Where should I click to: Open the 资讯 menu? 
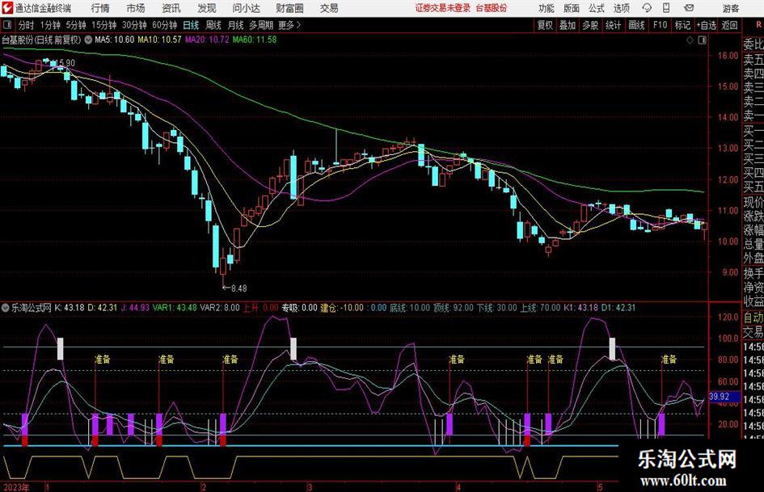click(171, 8)
